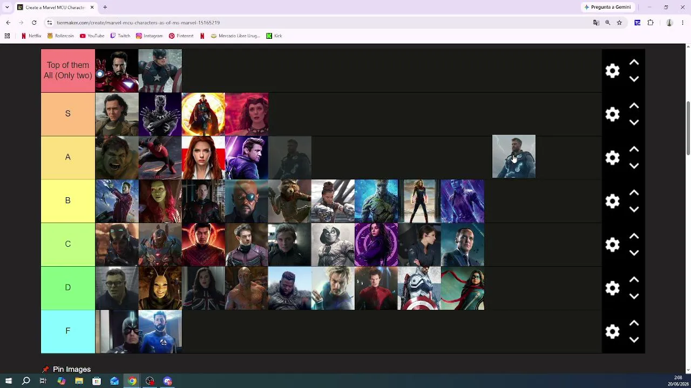
Task: Open the Kick bookmark
Action: 274,36
